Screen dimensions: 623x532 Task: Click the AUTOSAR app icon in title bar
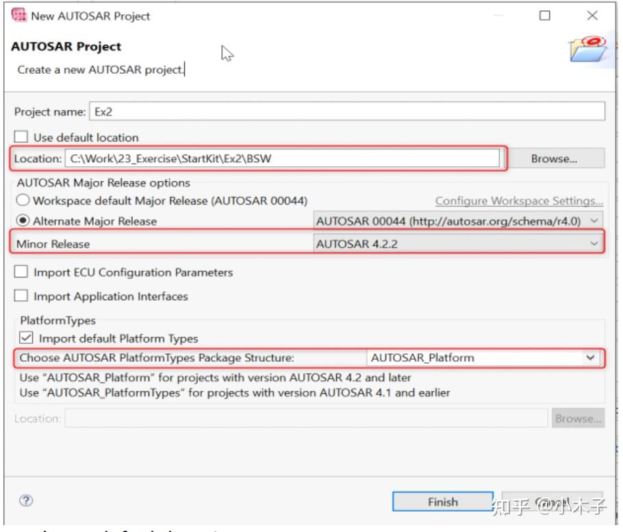click(x=19, y=15)
